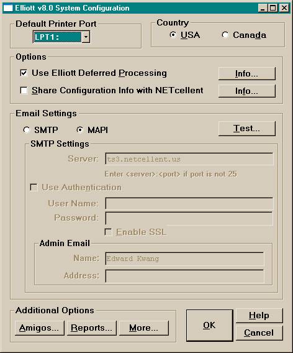Confirm settings with the OK button
Image resolution: width=293 pixels, height=353 pixels.
[209, 325]
